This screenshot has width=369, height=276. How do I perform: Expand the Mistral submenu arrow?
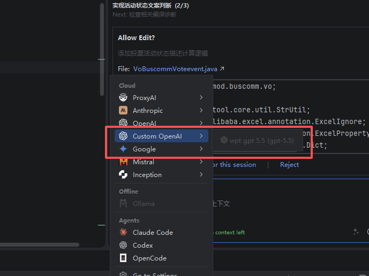[x=201, y=162]
